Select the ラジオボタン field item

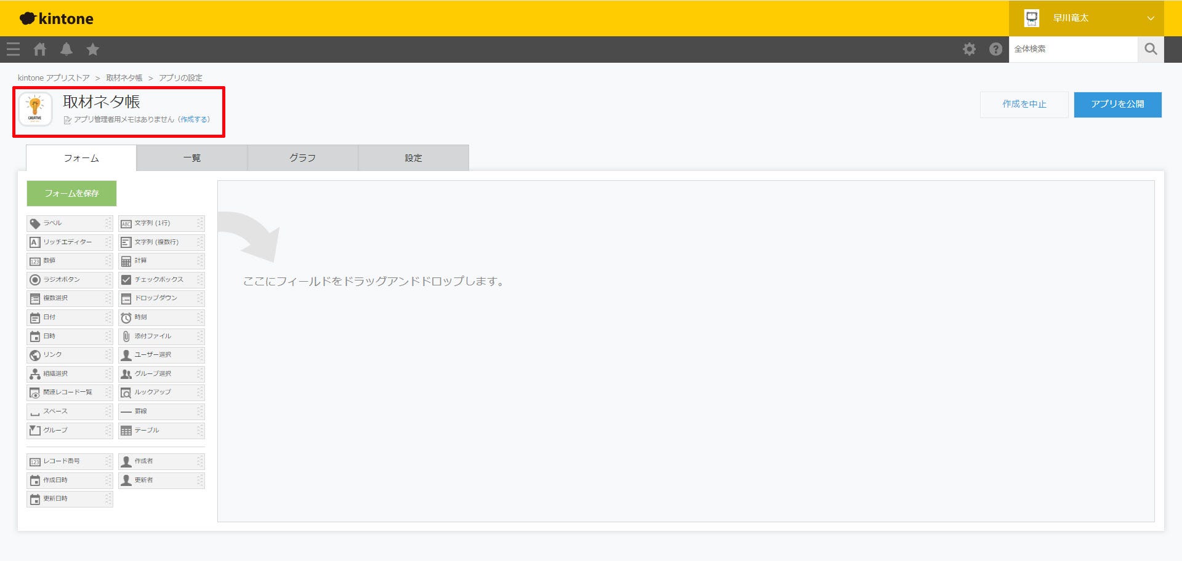pos(70,280)
